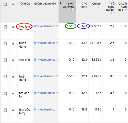The width and height of the screenshot is (128, 123).
Task: Click help icon under Chi phí header
Action: pos(100,7)
